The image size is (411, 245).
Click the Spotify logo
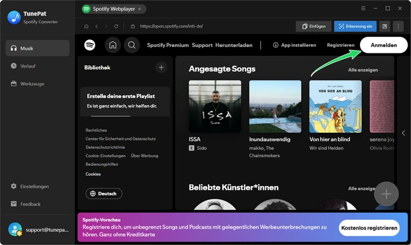coord(90,45)
